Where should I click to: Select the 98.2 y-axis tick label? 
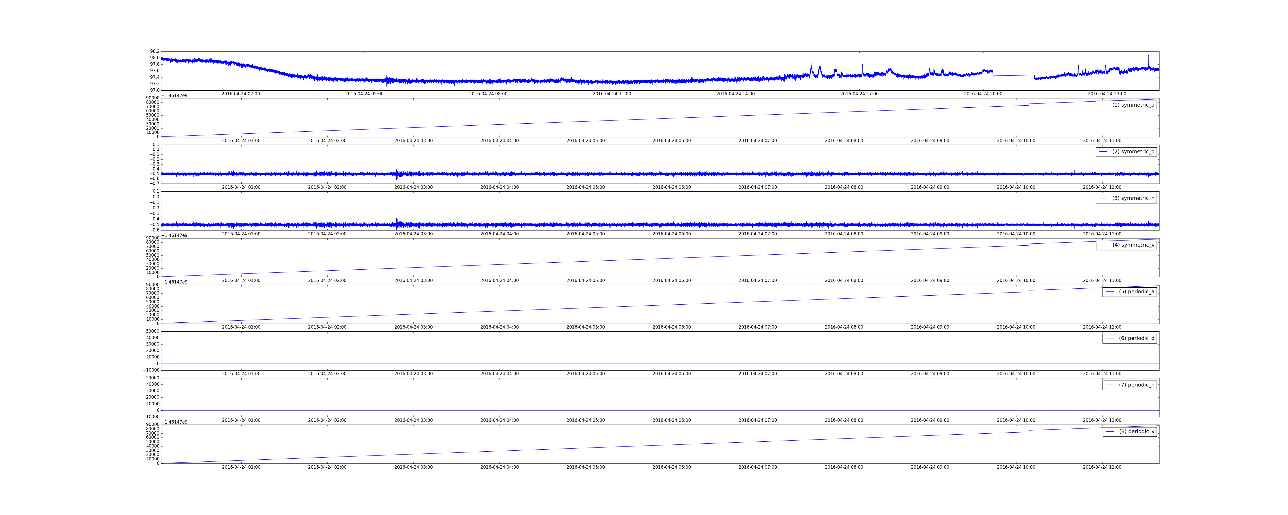[x=155, y=51]
